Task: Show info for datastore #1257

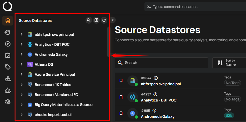Action: 155,94
